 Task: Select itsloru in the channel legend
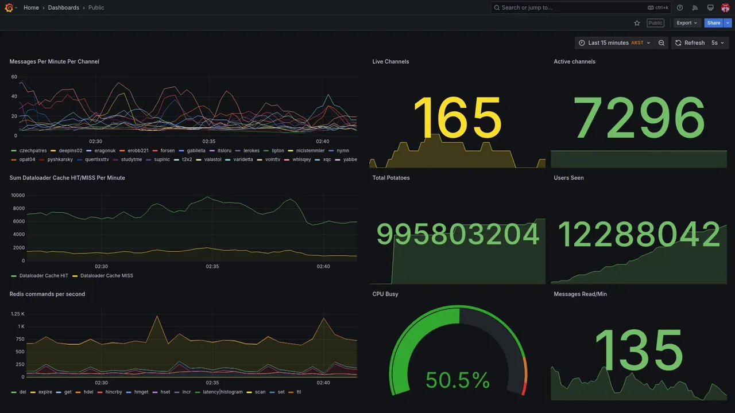pyautogui.click(x=225, y=151)
